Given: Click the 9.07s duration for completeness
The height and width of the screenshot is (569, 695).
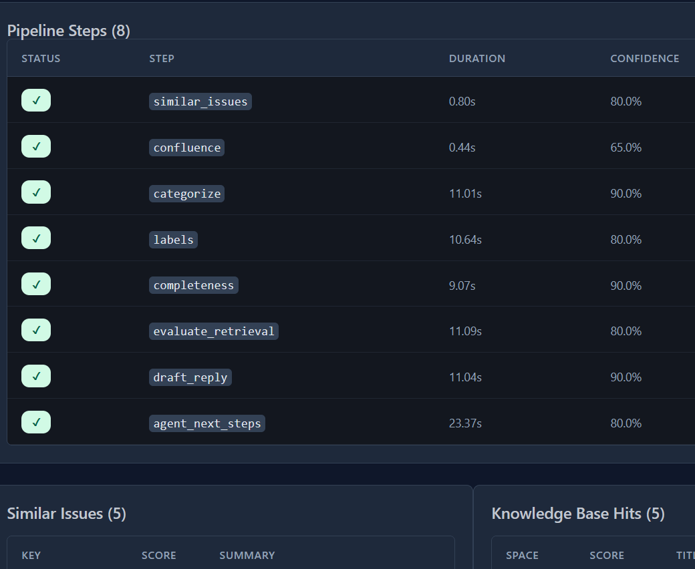Looking at the screenshot, I should (462, 286).
